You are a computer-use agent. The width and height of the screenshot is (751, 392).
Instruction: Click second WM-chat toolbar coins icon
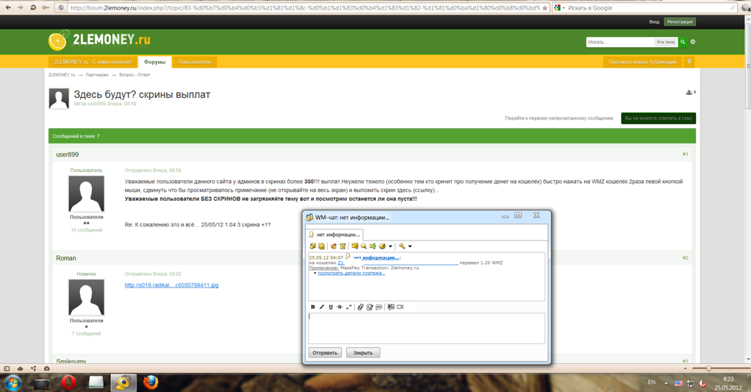[321, 246]
